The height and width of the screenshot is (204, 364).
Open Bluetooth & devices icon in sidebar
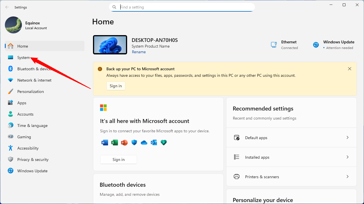tap(11, 69)
